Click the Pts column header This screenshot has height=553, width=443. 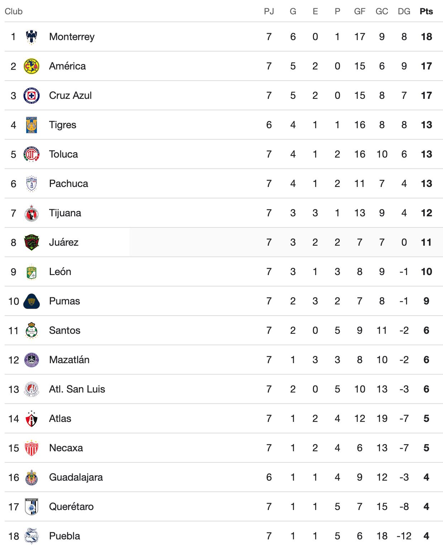(x=426, y=11)
